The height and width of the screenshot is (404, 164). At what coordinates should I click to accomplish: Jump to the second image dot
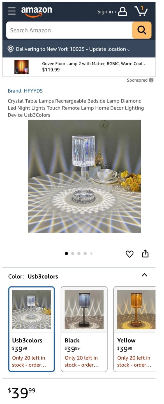[x=73, y=253]
